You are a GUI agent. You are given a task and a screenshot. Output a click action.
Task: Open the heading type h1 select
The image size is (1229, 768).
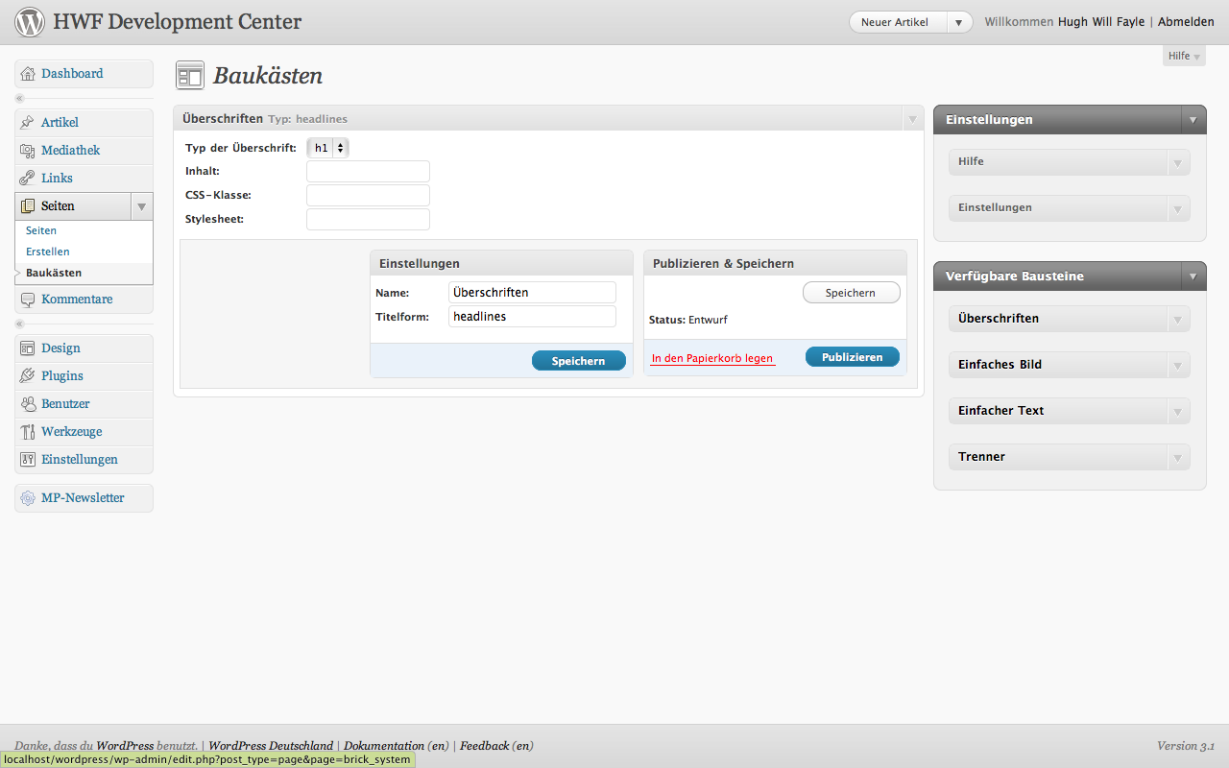point(327,148)
